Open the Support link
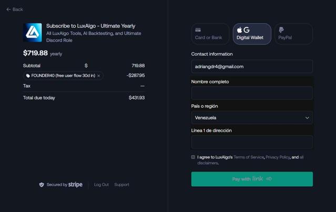Screen dimensions: 336x212 (121, 185)
